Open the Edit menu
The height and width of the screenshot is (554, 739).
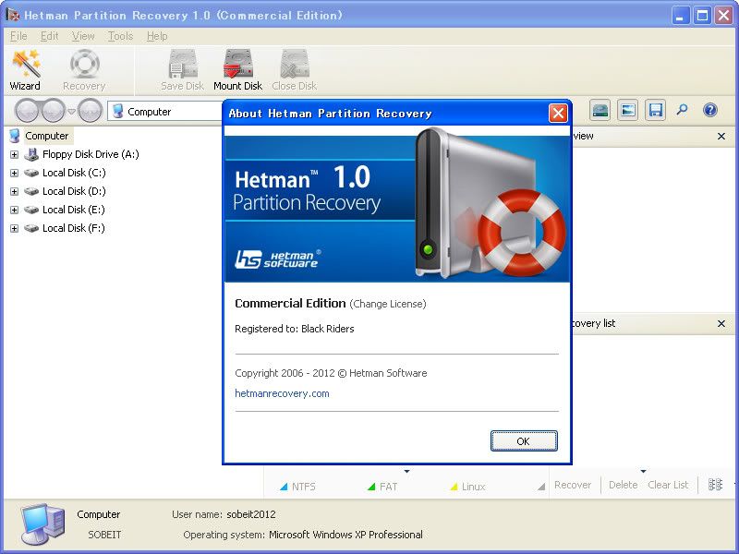(49, 36)
